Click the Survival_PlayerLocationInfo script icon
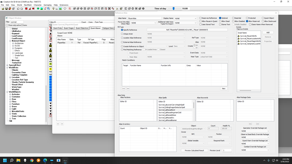Viewport: 292px width, 164px height. click(239, 38)
